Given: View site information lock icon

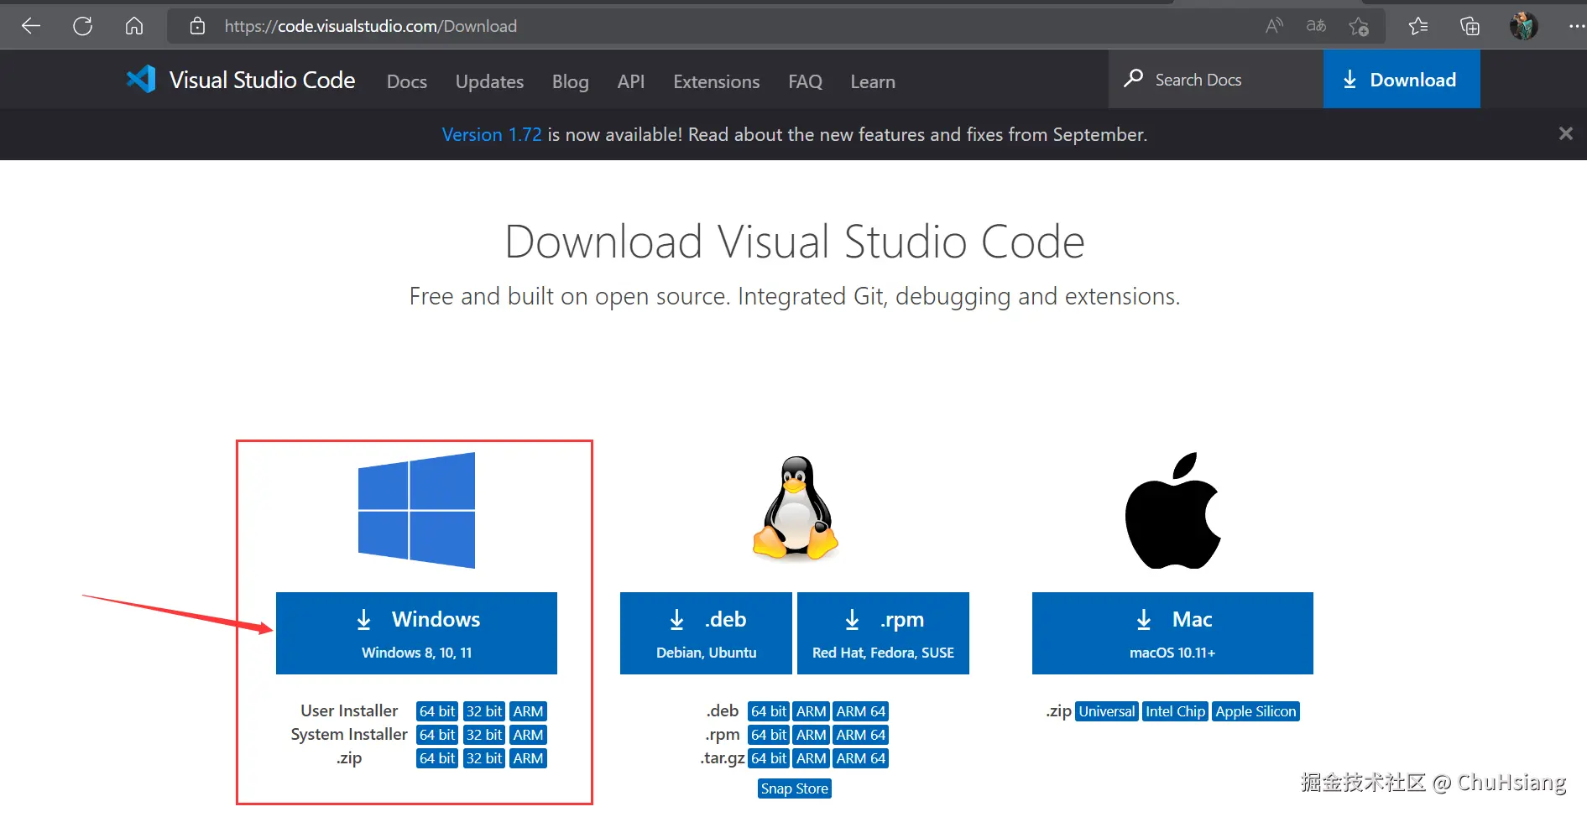Looking at the screenshot, I should pyautogui.click(x=197, y=26).
